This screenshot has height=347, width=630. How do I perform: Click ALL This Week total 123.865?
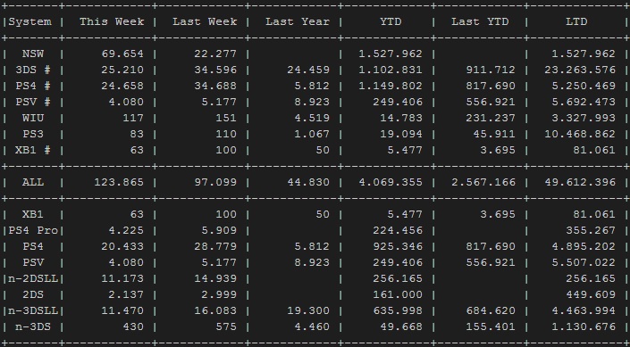coord(119,182)
